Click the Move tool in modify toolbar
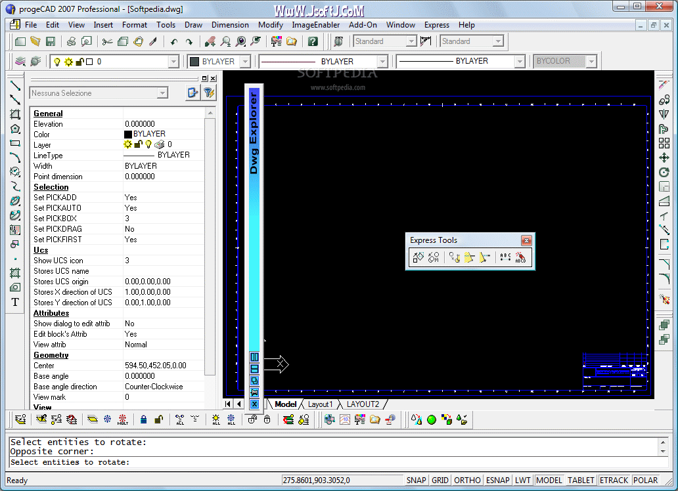Screen dimensions: 678x491 tap(664, 158)
